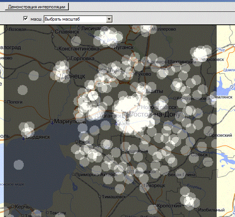Toggle the масш. checkbox

point(26,19)
